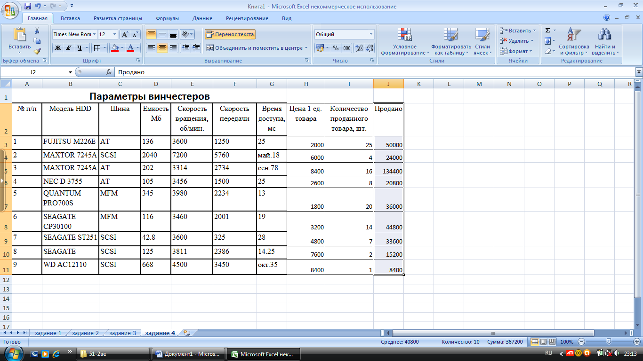643x361 pixels.
Task: Align text to bottom of cell
Action: click(x=173, y=34)
